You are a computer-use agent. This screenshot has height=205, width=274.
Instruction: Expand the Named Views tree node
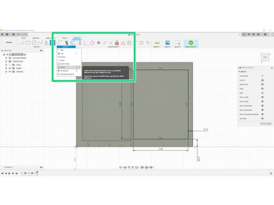6,61
